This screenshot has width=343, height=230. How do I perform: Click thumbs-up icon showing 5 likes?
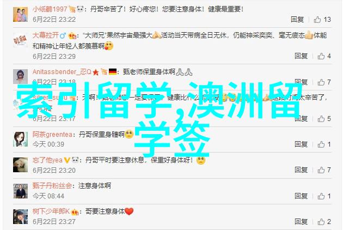click(x=321, y=119)
